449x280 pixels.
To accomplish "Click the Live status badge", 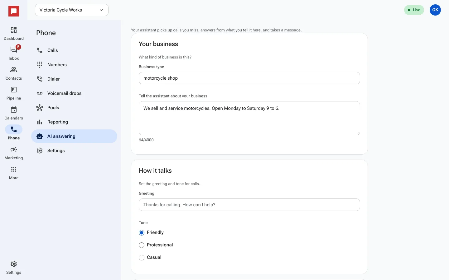I will [414, 10].
